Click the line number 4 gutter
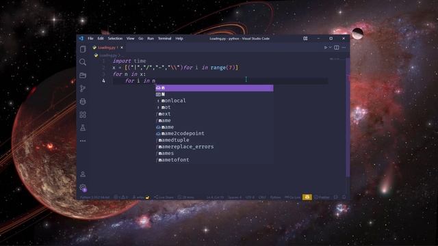This screenshot has width=438, height=246. coord(103,81)
